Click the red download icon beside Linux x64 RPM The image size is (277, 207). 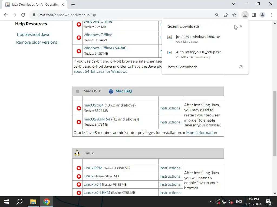click(79, 193)
